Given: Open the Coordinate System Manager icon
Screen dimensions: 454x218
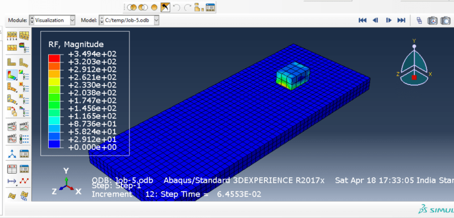Looking at the screenshot, I should [24, 154].
